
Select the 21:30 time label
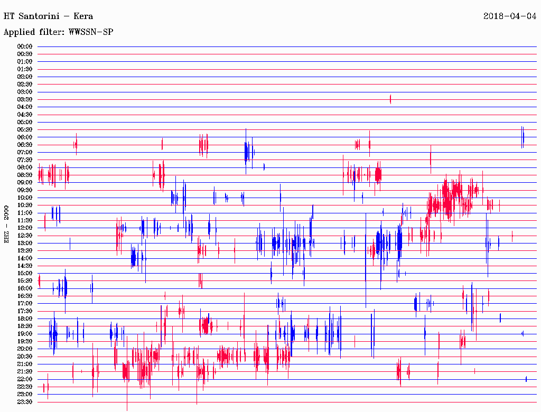[x=25, y=372]
